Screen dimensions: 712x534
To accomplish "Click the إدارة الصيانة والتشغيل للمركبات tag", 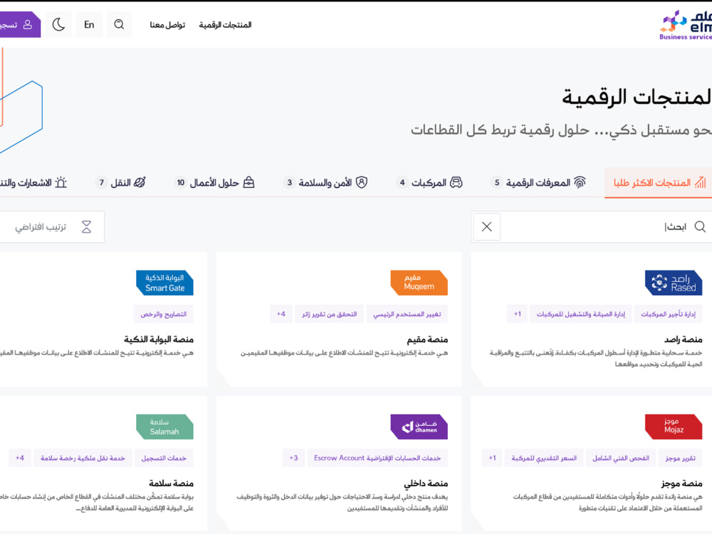I will click(x=581, y=314).
